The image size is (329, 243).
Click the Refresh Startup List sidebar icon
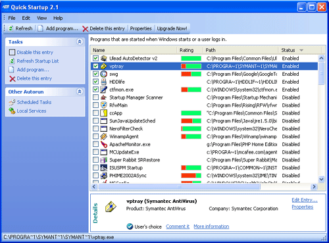(13, 61)
